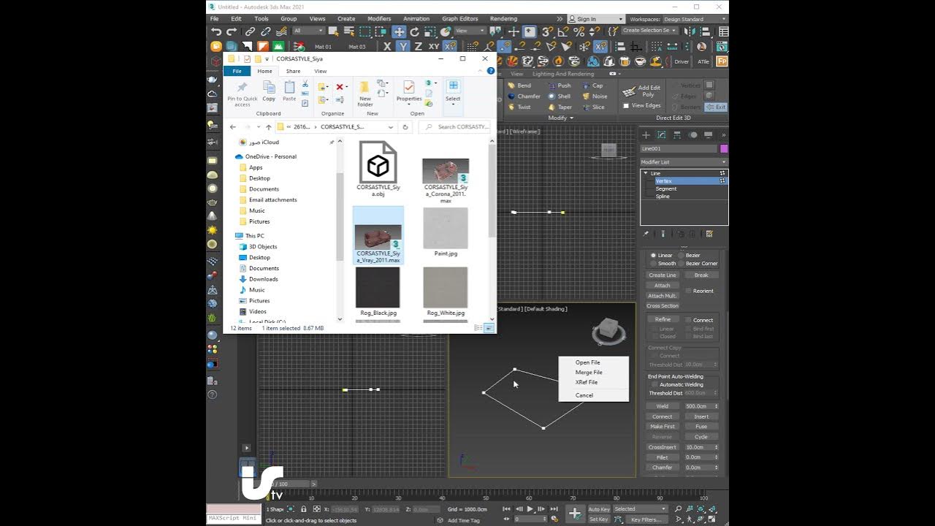
Task: Toggle the Automatic Welding checkbox
Action: (x=654, y=384)
